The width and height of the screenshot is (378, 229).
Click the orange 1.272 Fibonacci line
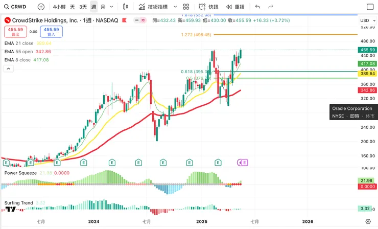pos(286,35)
